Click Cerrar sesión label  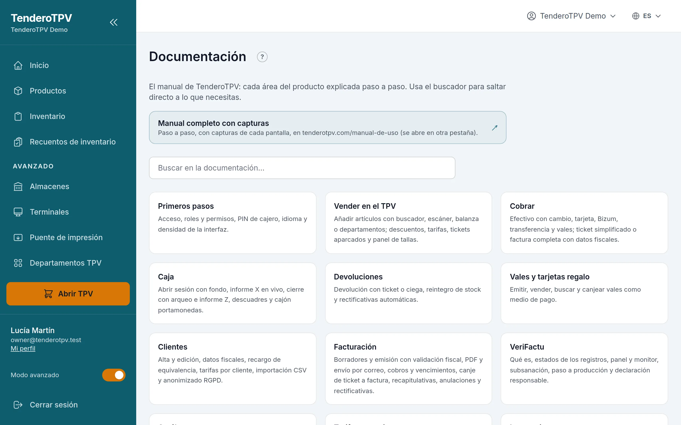[54, 405]
